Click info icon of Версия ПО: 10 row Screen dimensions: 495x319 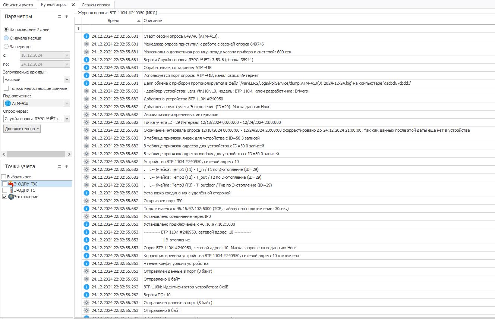[x=86, y=295]
